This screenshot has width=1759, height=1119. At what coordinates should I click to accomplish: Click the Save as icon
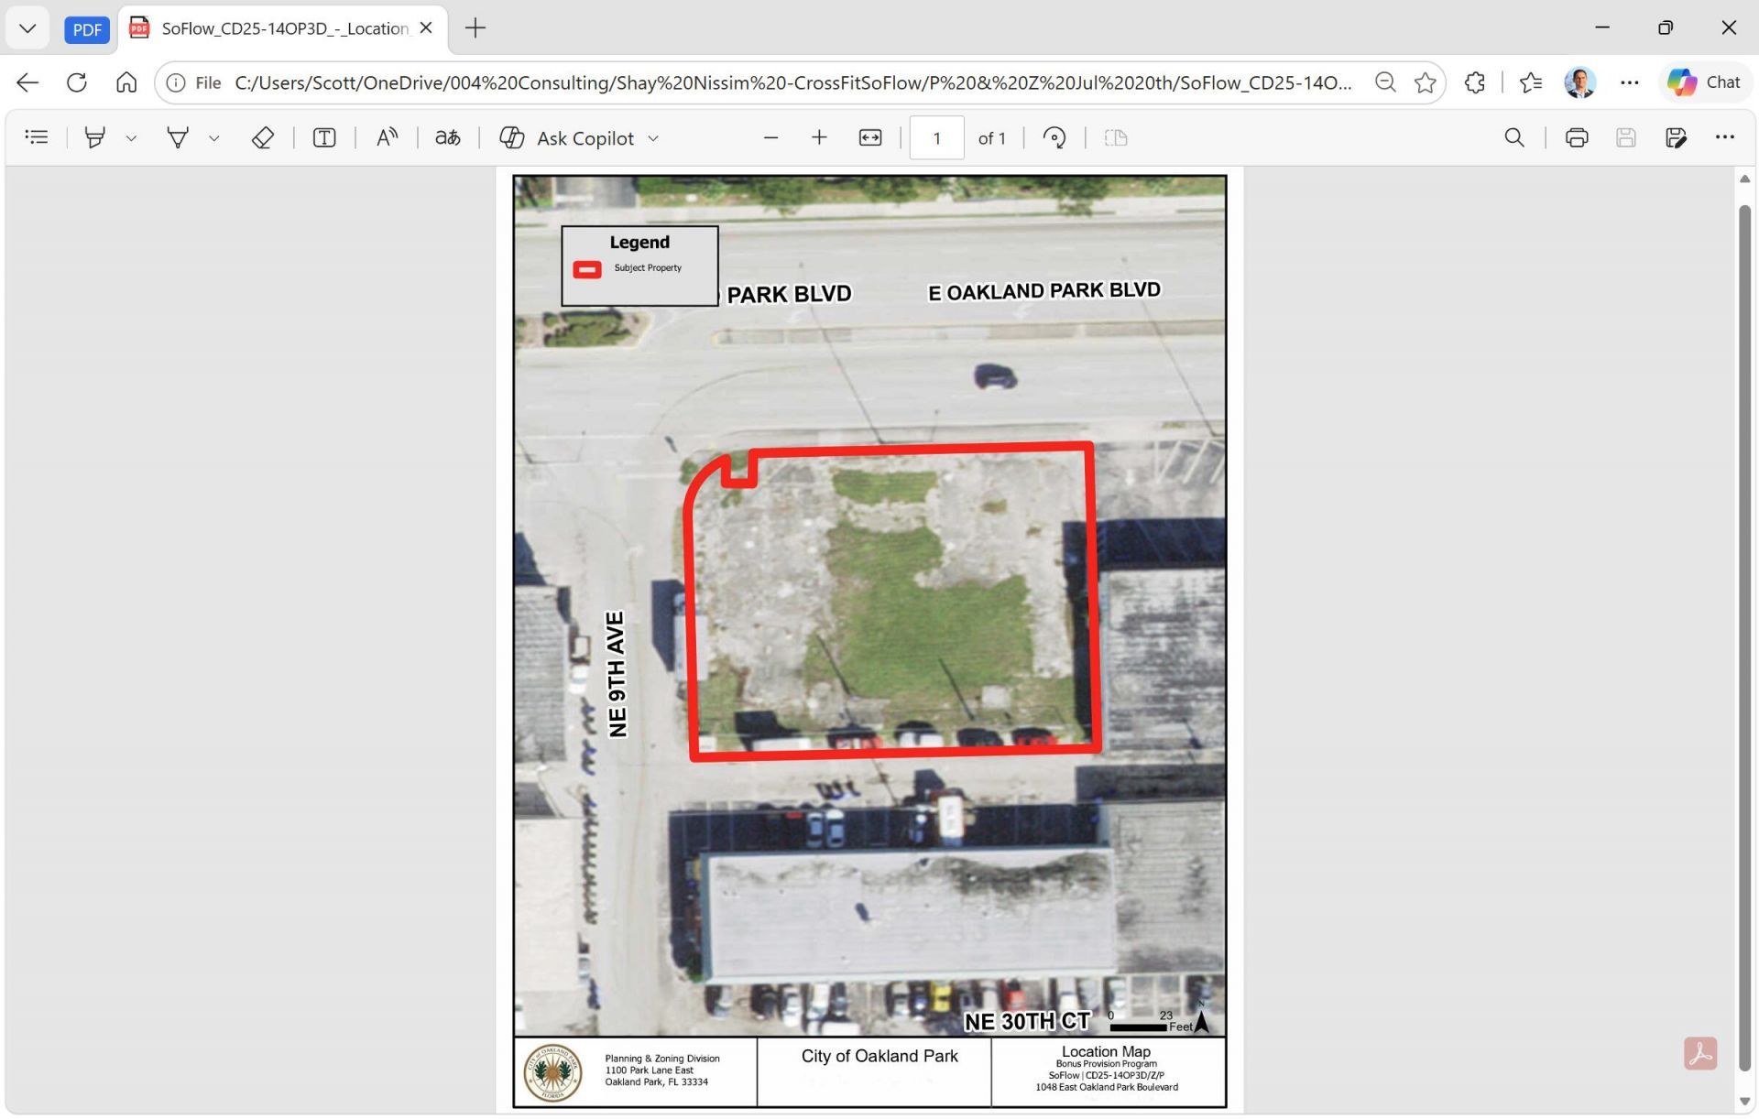(1676, 137)
